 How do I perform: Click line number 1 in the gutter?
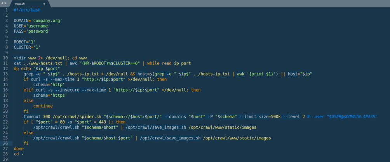coord(6,10)
